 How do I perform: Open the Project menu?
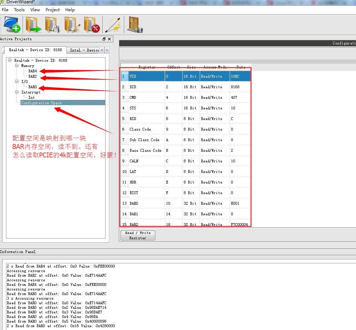(53, 10)
